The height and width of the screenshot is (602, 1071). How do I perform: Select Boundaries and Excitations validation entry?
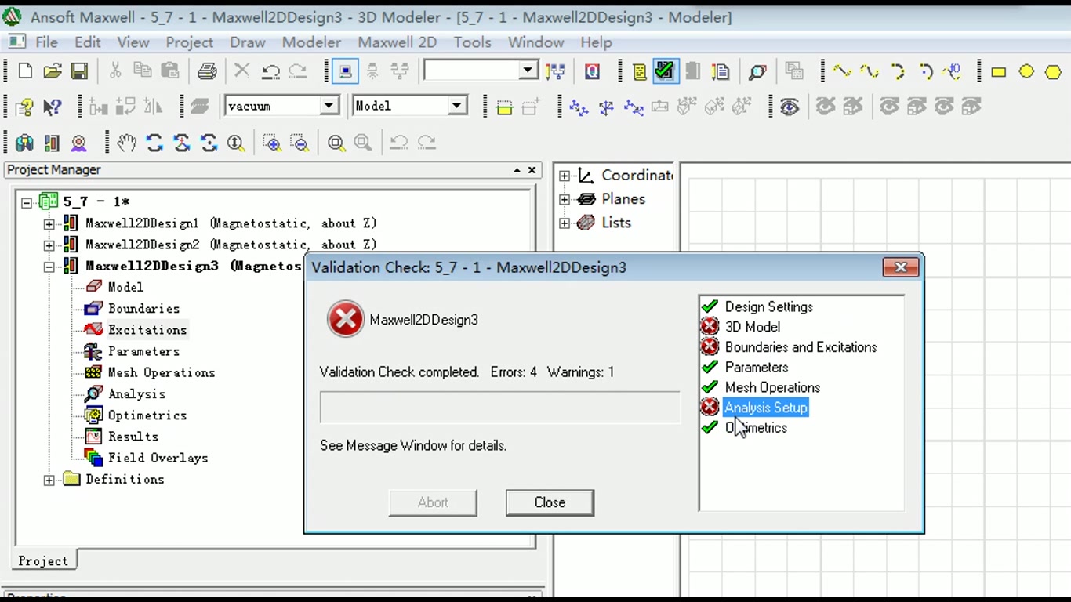[x=801, y=347]
